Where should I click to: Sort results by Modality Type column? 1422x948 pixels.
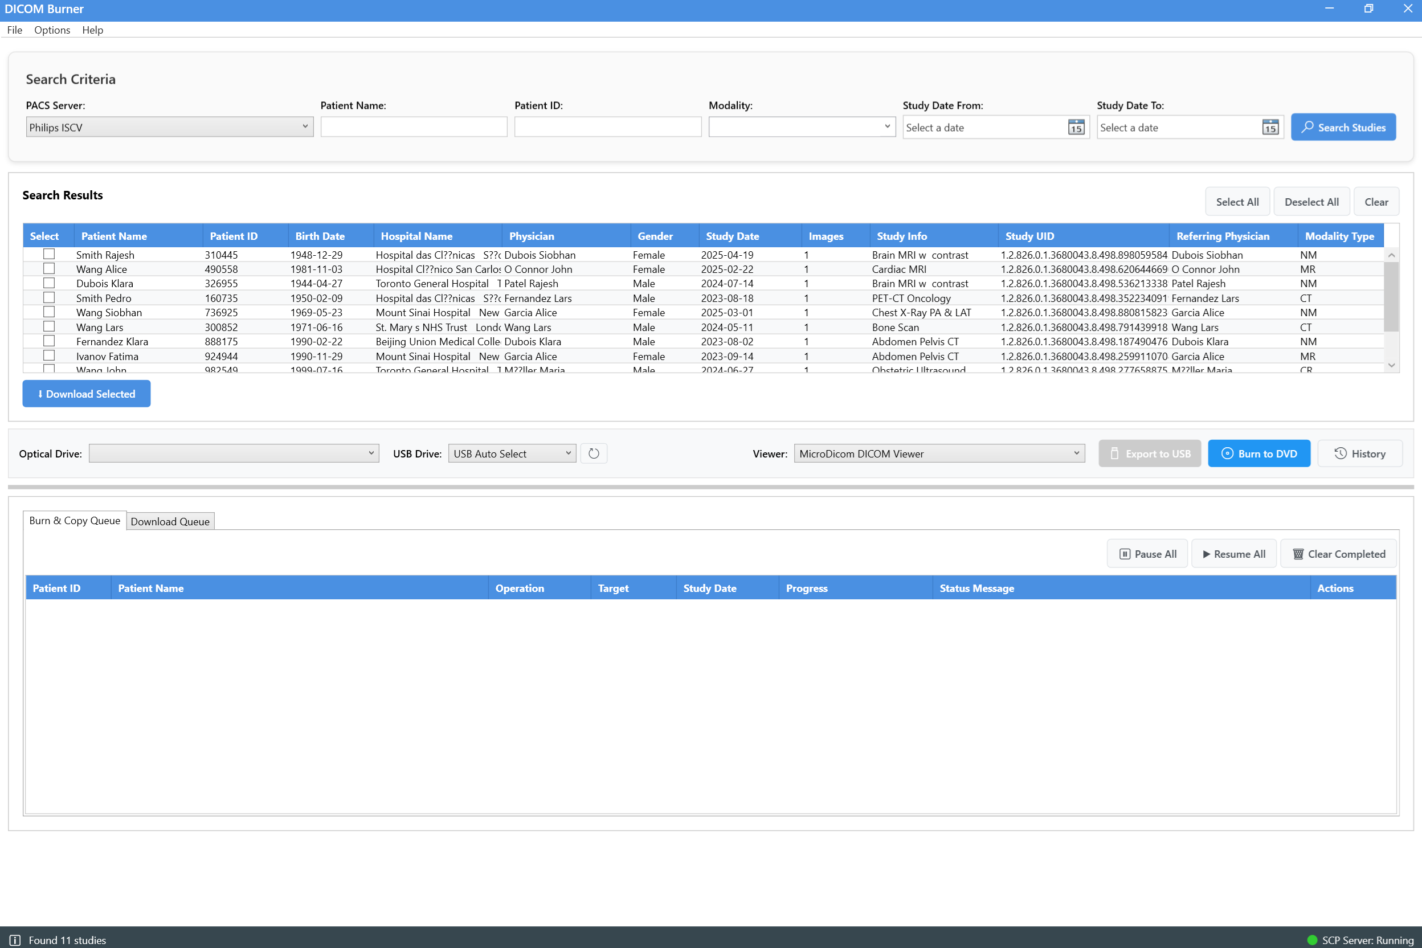[x=1341, y=236]
